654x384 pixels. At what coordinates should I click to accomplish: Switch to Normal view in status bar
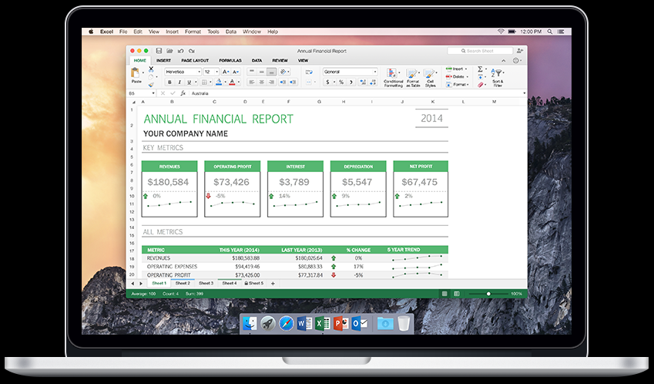click(444, 294)
